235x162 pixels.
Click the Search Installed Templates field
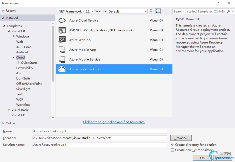tap(200, 11)
